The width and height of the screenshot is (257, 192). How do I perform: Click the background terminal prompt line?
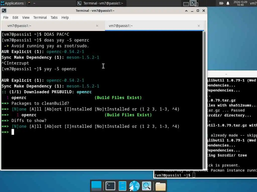(x=175, y=175)
